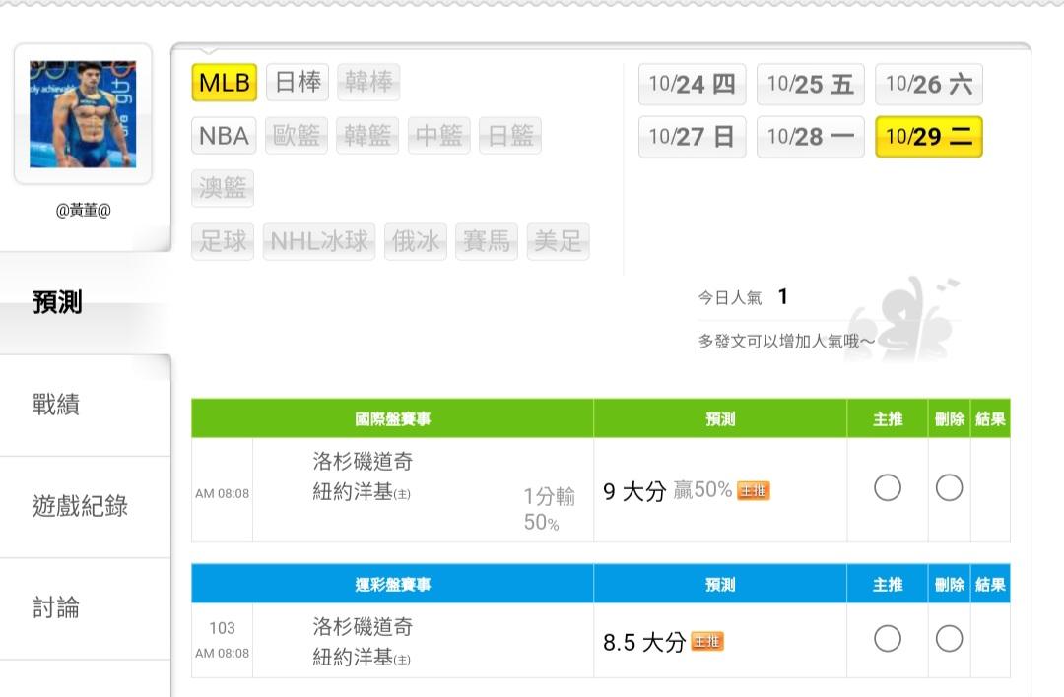Go to the 討論 sidebar tab
Viewport: 1064px width, 697px height.
(x=57, y=607)
